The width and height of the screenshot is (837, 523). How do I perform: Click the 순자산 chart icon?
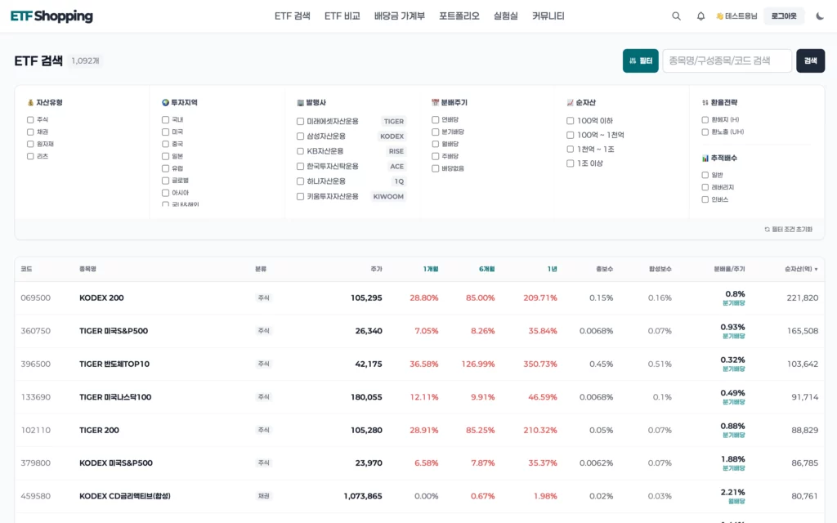coord(570,102)
